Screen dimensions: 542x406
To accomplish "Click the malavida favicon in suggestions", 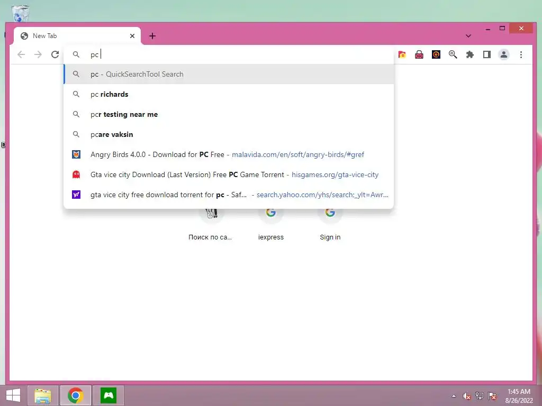I will click(x=76, y=154).
